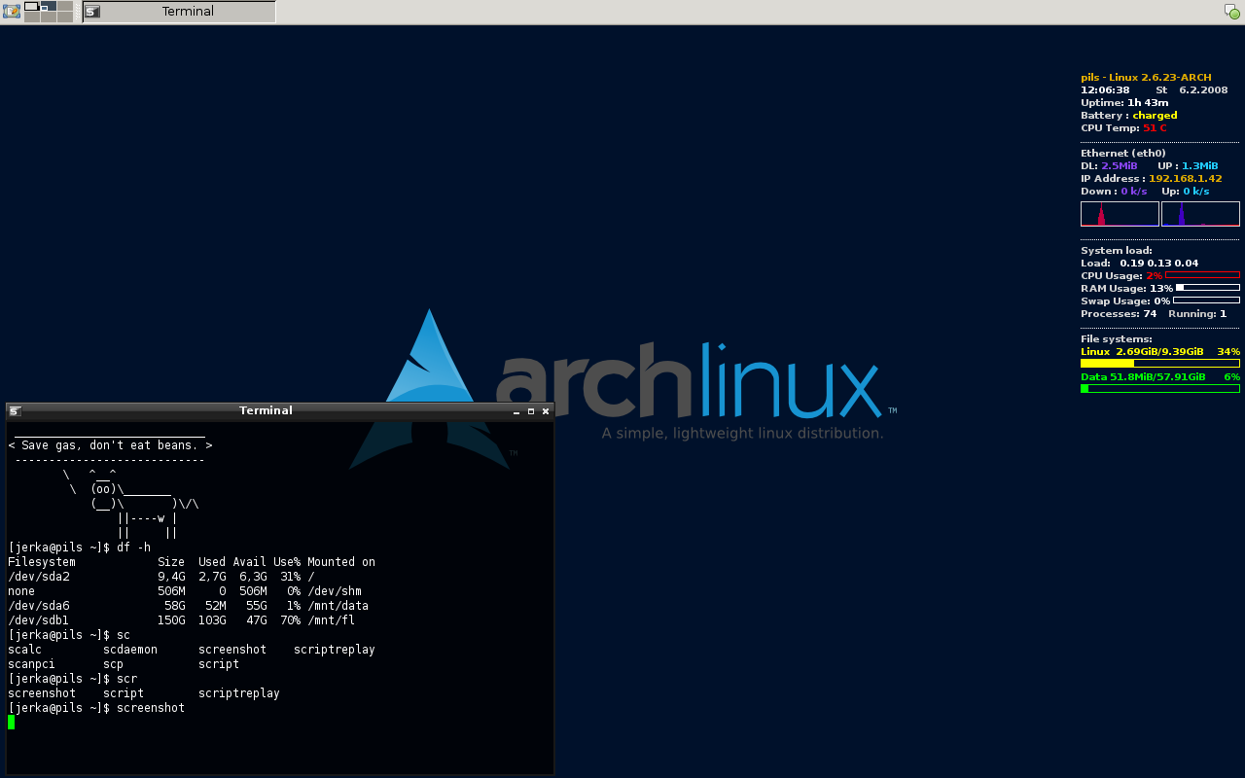The height and width of the screenshot is (778, 1245).
Task: Click the date '6.2.2008' in the monitor
Action: coord(1203,90)
